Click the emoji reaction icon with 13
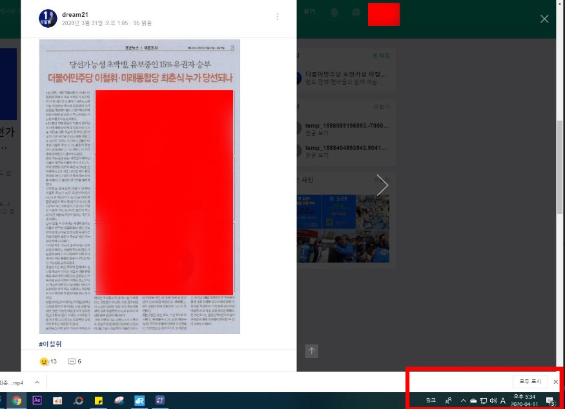This screenshot has width=565, height=409. (x=44, y=361)
